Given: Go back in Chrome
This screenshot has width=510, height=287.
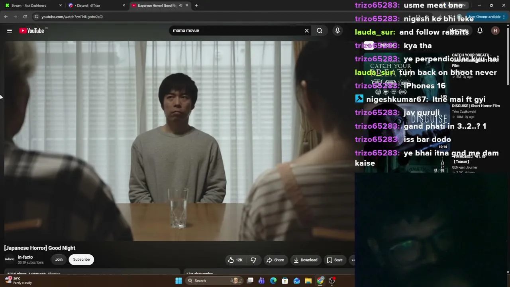Looking at the screenshot, I should 6,17.
